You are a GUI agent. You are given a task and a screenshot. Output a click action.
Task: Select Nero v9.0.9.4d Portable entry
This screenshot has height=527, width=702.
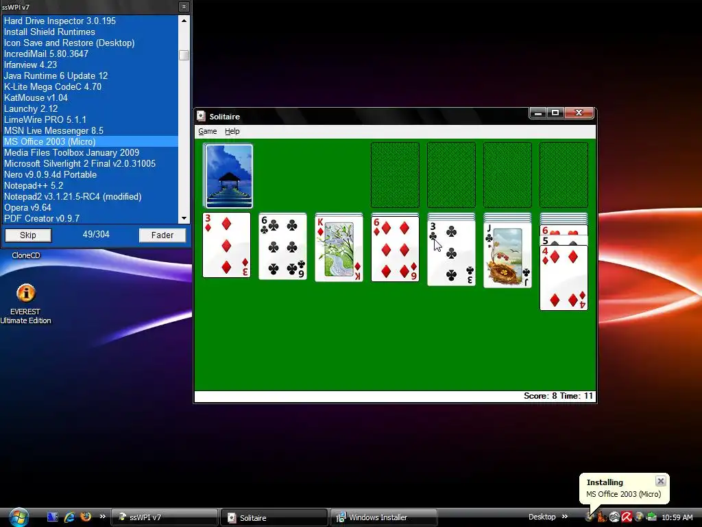pyautogui.click(x=90, y=174)
